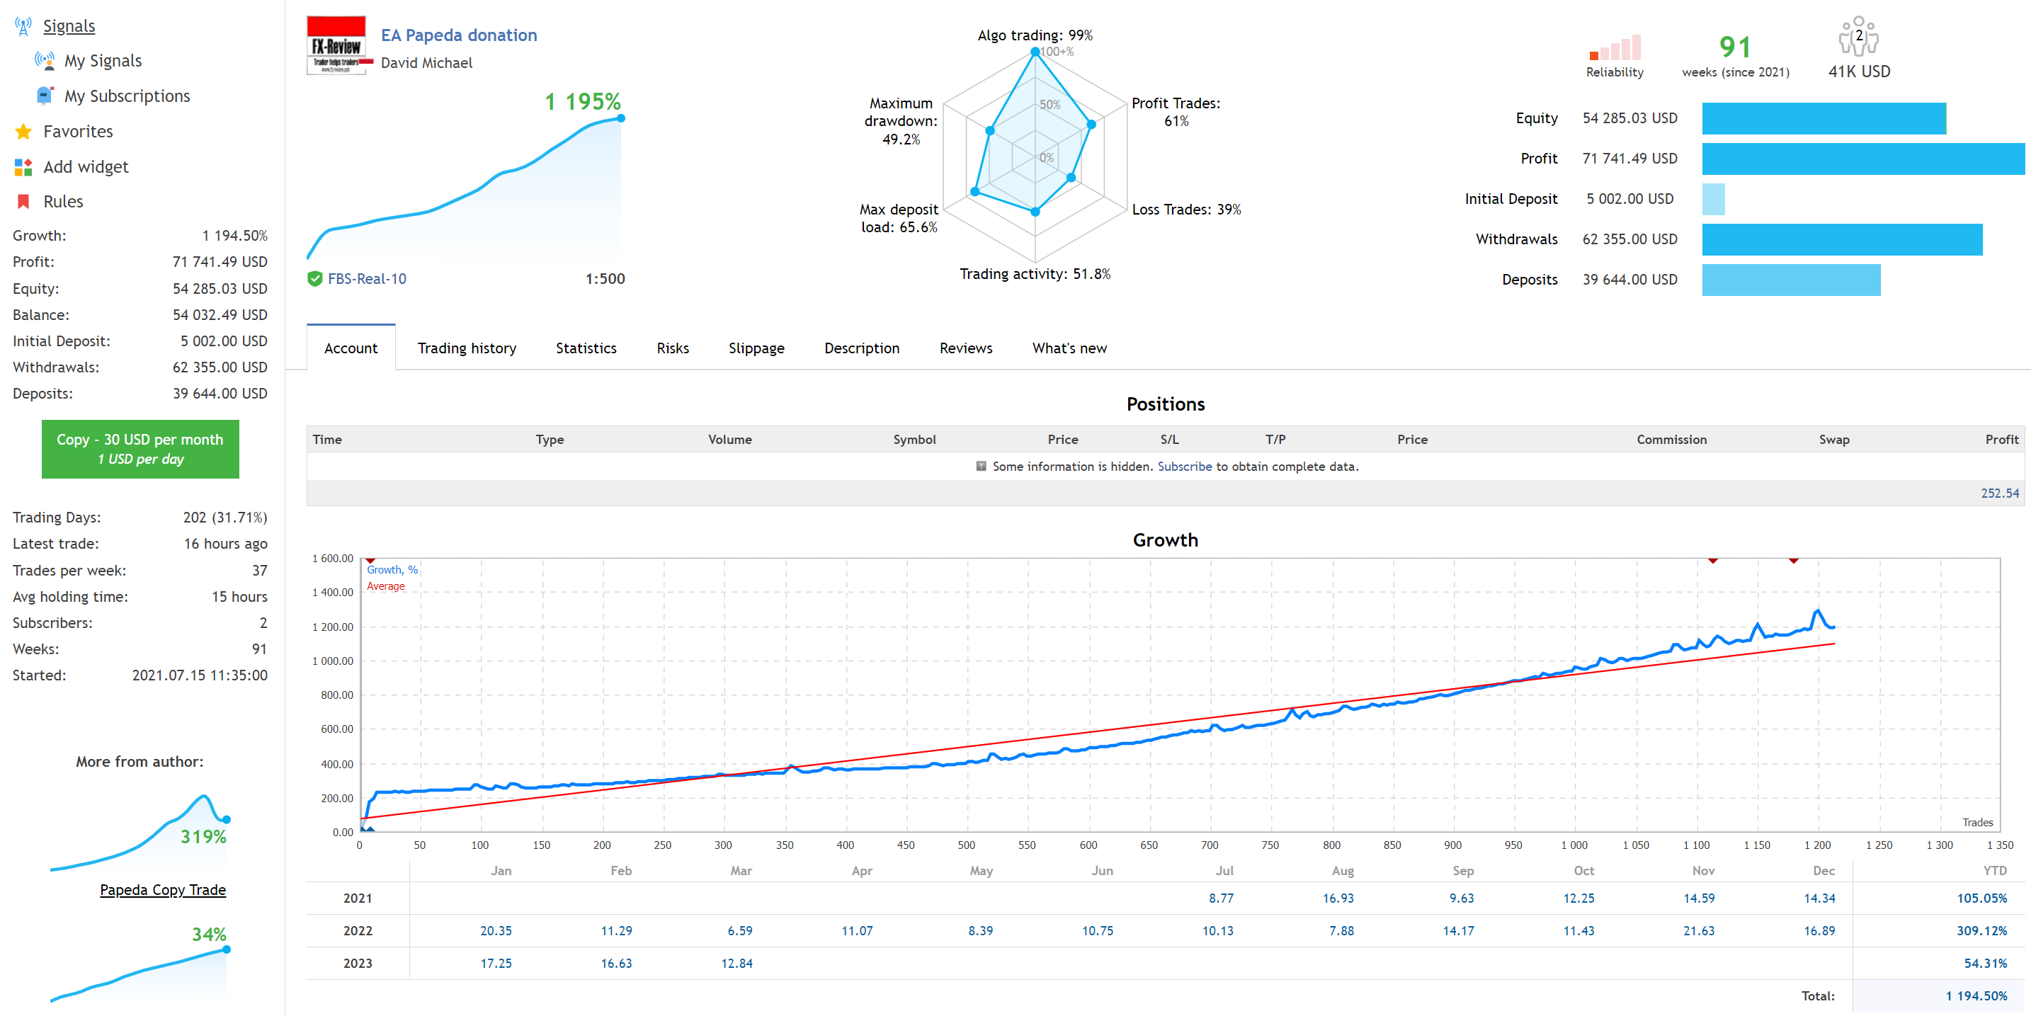The height and width of the screenshot is (1016, 2031).
Task: Click 2021 YTD value 105.05%
Action: point(1981,898)
